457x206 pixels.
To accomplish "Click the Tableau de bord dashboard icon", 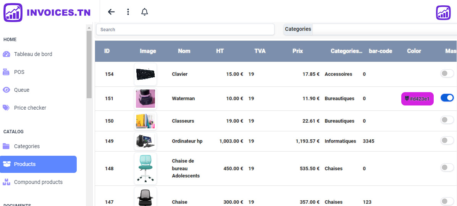I will [x=6, y=54].
